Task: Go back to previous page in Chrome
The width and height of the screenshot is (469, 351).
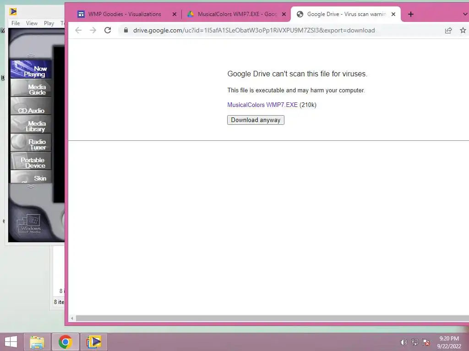Action: [78, 30]
